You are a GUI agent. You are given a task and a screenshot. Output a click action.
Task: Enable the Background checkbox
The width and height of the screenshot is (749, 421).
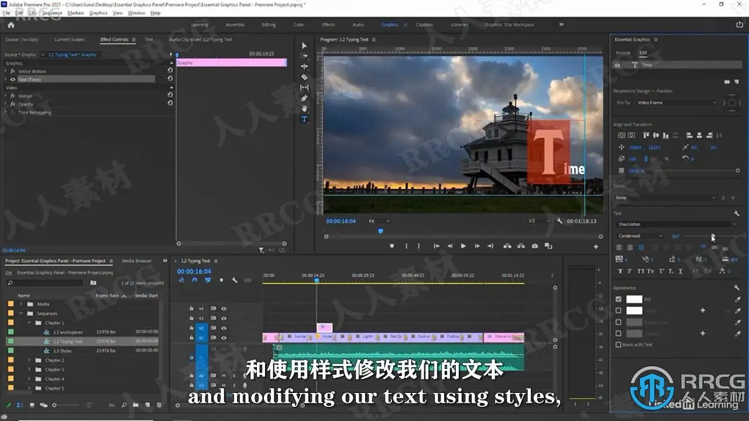(619, 322)
